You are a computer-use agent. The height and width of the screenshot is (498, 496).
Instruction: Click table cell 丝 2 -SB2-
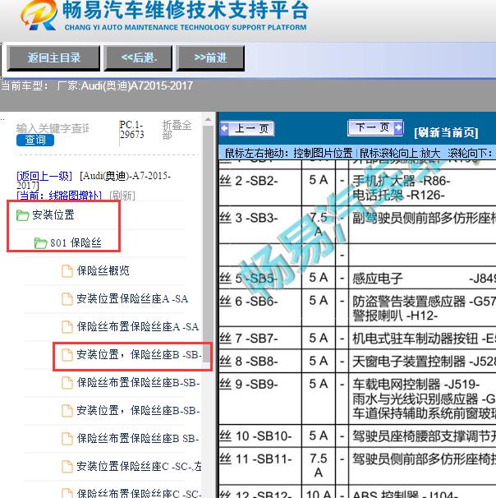click(x=259, y=187)
